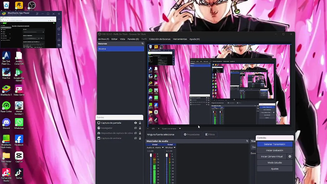Open Facebook desktop icon
Viewport: 327px width, 184px height.
tap(19, 141)
